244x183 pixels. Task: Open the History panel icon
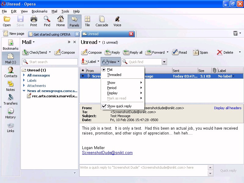(x=11, y=113)
